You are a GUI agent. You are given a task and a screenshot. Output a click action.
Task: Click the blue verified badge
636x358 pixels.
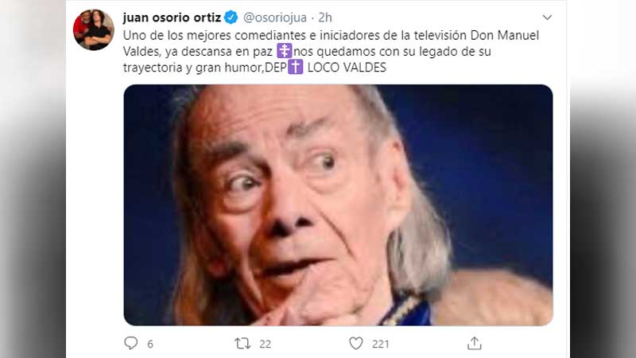coord(231,18)
